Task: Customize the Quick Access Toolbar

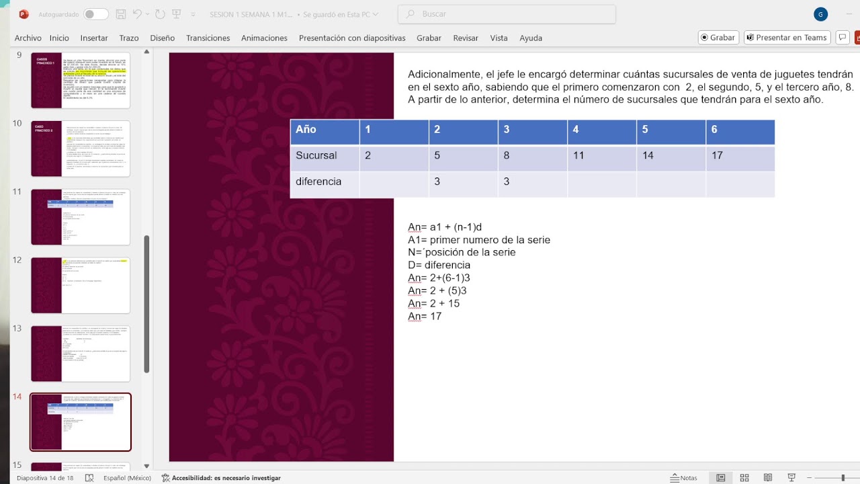Action: point(193,14)
